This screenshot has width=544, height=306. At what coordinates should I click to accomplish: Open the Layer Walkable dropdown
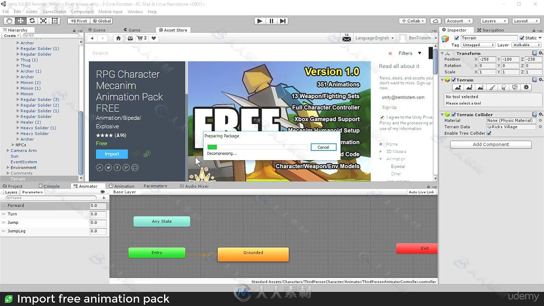(x=527, y=45)
